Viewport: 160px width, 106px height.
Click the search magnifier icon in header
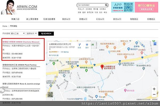click(106, 5)
